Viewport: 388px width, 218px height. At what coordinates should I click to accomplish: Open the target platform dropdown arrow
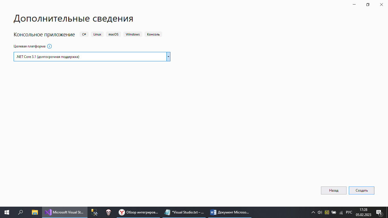[x=168, y=57]
